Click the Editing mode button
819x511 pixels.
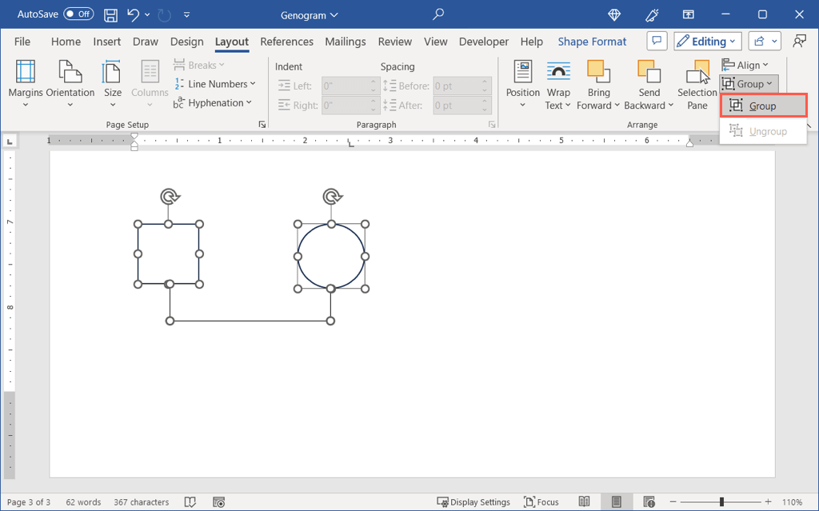point(707,42)
